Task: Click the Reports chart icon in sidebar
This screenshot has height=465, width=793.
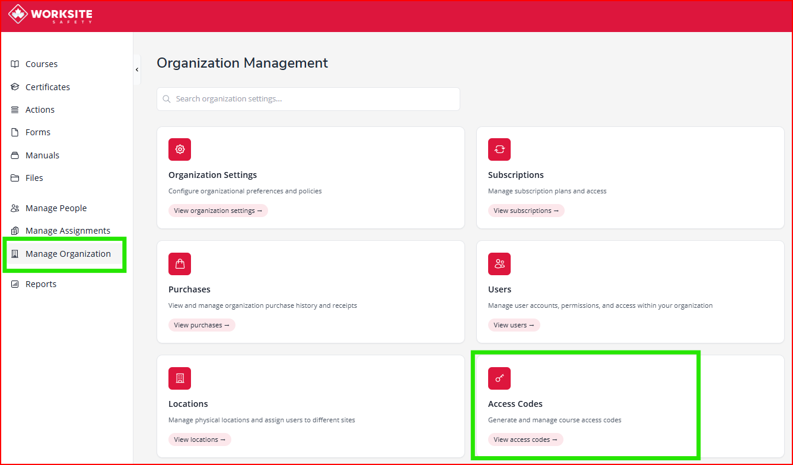Action: [15, 284]
